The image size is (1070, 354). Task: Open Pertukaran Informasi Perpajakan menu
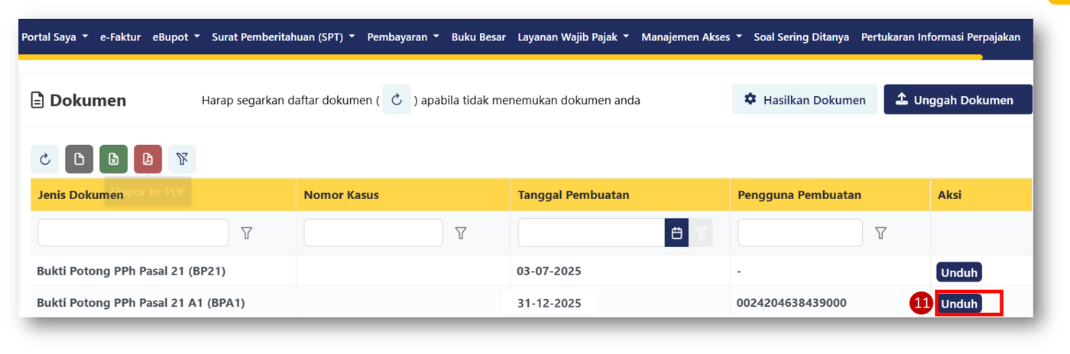click(x=941, y=37)
